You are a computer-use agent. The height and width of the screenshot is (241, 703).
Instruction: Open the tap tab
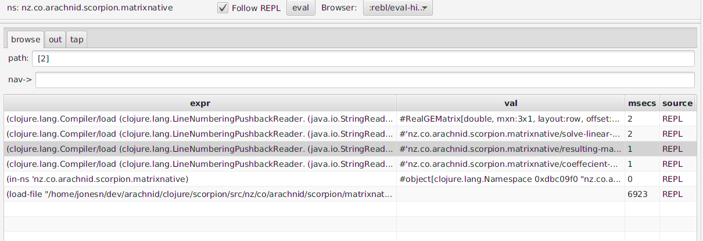tap(77, 39)
